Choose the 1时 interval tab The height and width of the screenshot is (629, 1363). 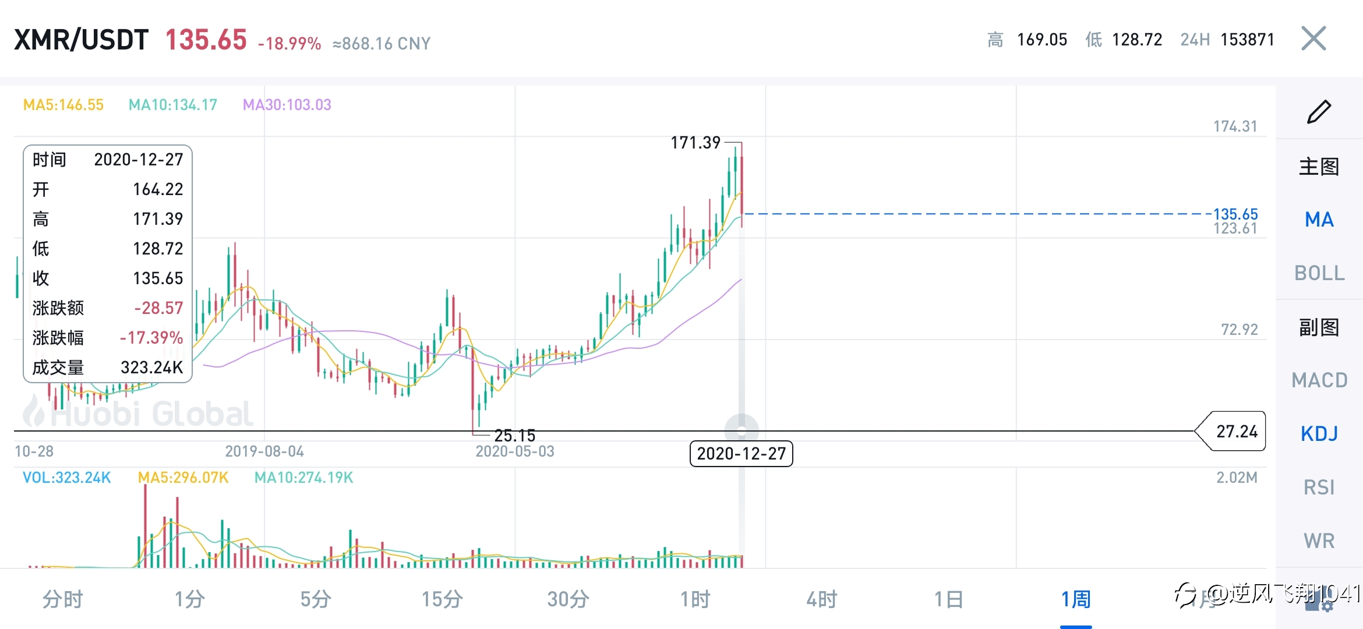pyautogui.click(x=695, y=599)
